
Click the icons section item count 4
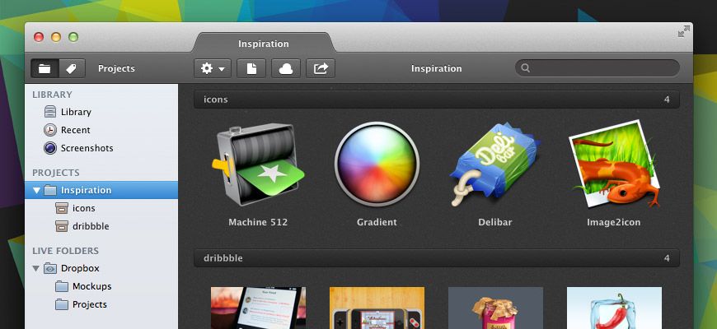(x=667, y=100)
